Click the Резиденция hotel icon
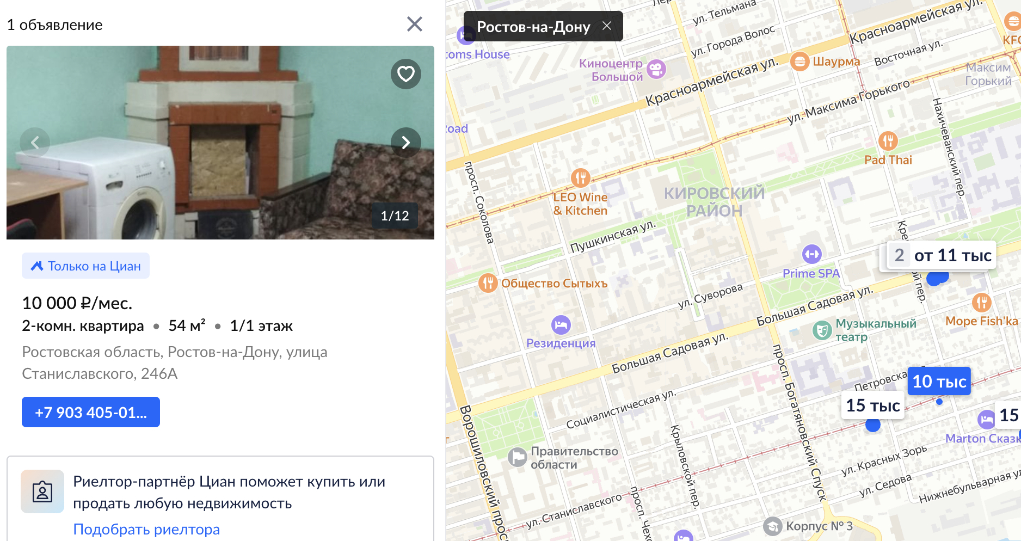 pos(561,325)
